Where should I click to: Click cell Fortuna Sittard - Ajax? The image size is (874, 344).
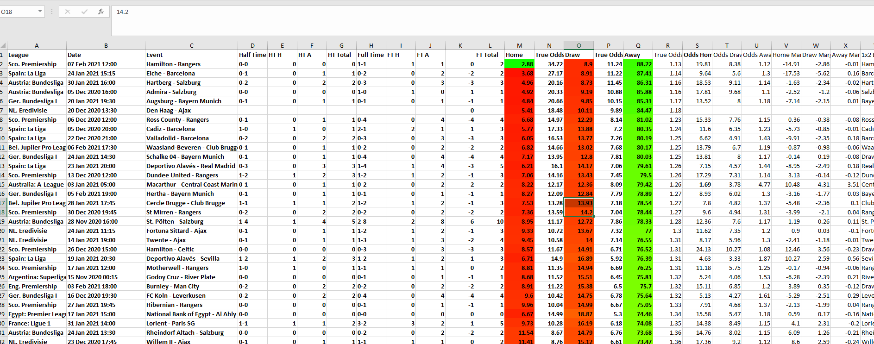coord(191,231)
